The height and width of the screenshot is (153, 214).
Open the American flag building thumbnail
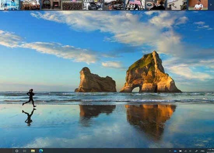(135, 5)
